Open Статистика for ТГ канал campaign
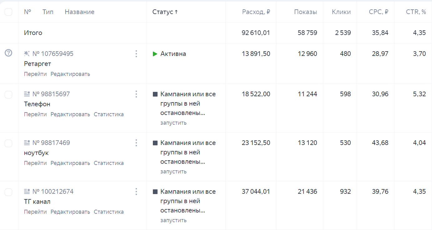The width and height of the screenshot is (432, 230). [108, 212]
